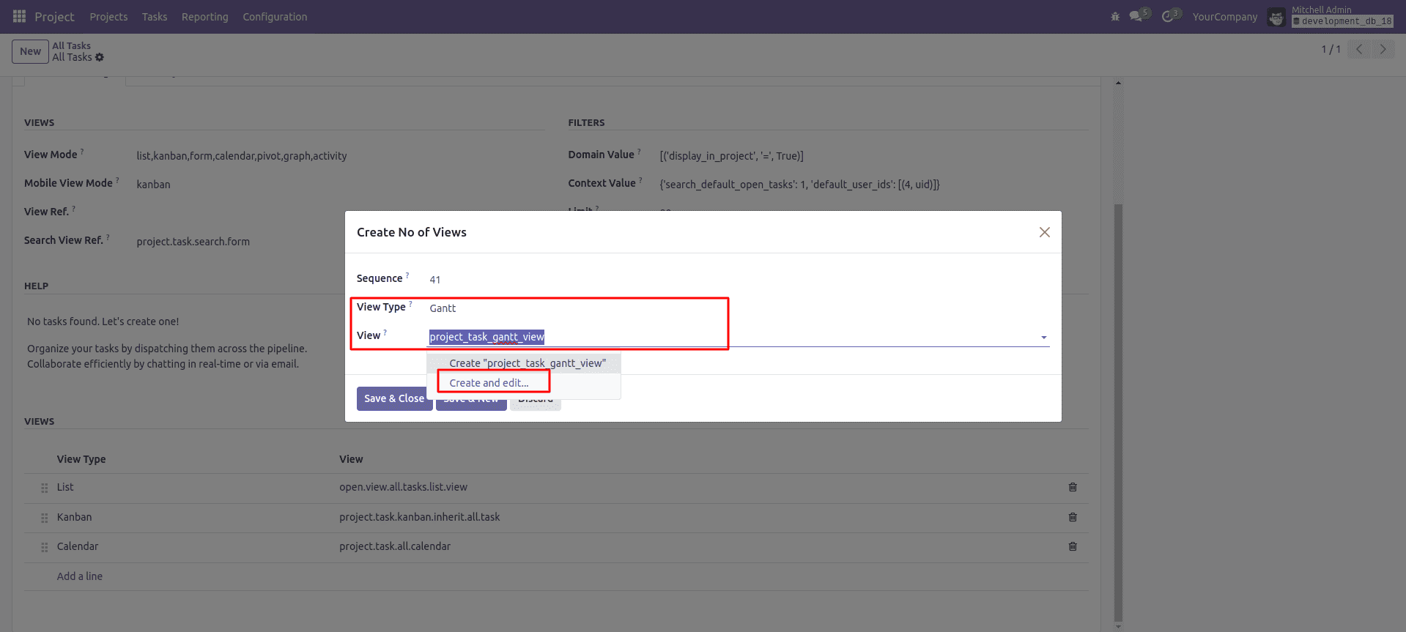Expand the View field dropdown arrow
The image size is (1406, 632).
1043,338
